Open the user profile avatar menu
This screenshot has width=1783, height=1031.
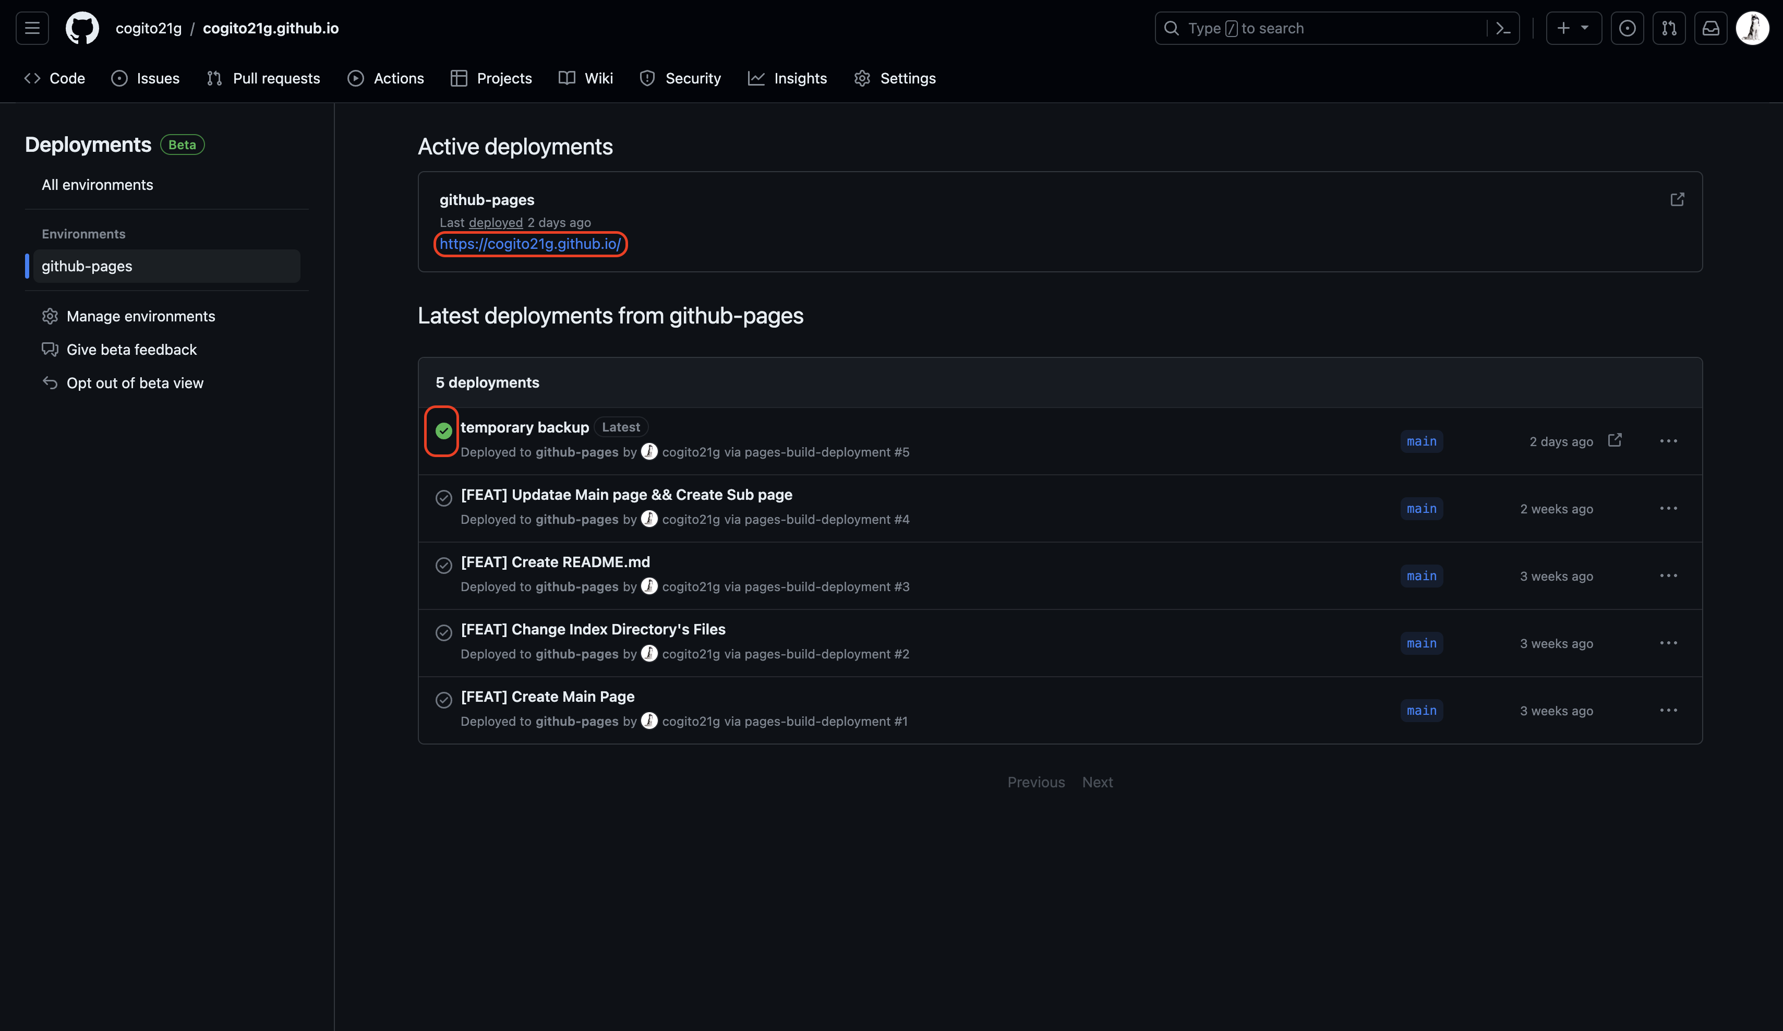[x=1752, y=28]
